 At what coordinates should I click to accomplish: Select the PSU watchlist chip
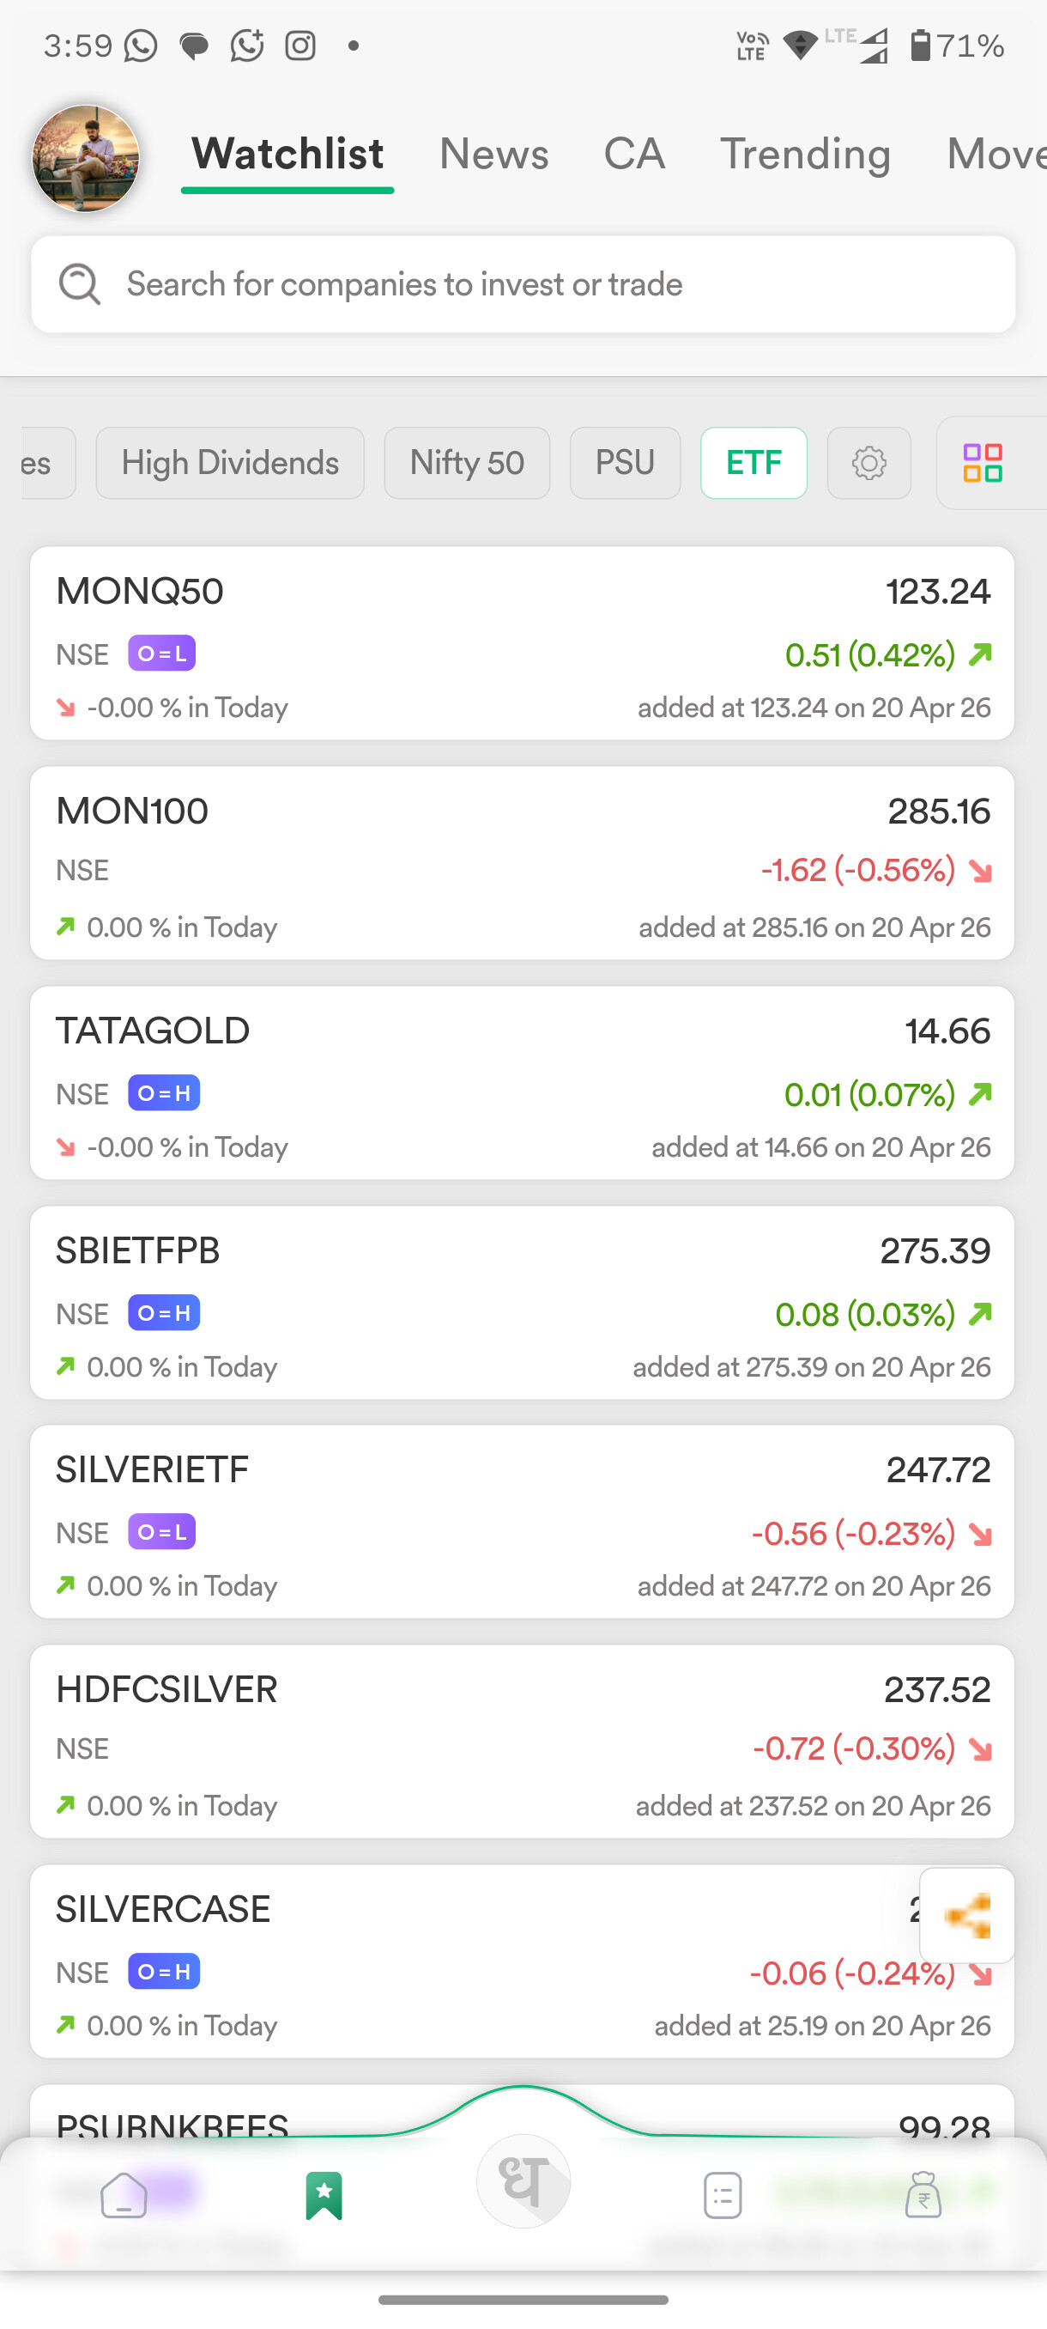pyautogui.click(x=624, y=463)
